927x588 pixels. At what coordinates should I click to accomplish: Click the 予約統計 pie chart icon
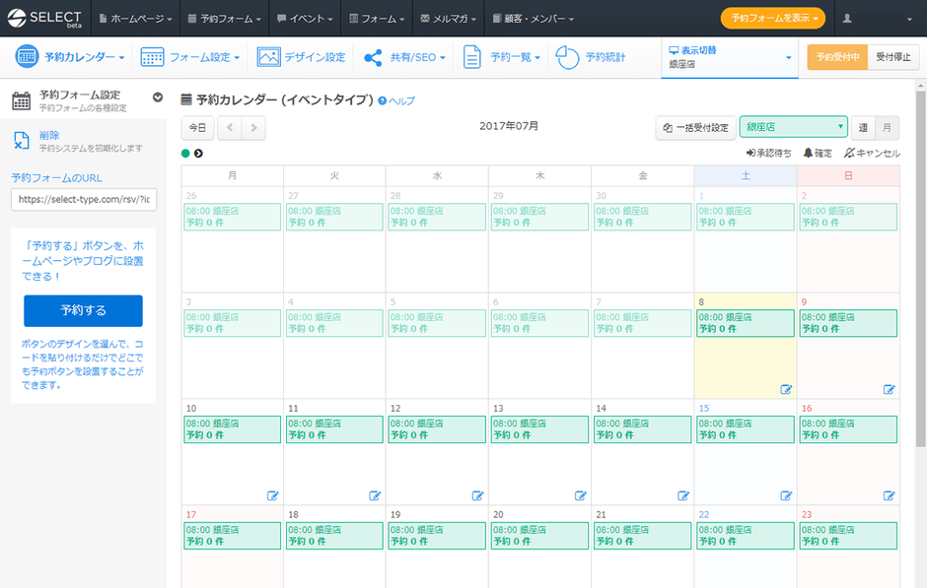(567, 57)
